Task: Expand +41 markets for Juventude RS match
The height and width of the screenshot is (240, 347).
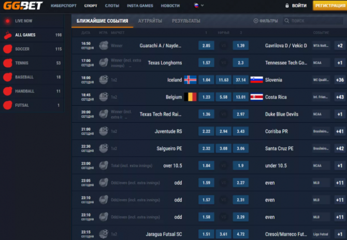Action: (340, 131)
